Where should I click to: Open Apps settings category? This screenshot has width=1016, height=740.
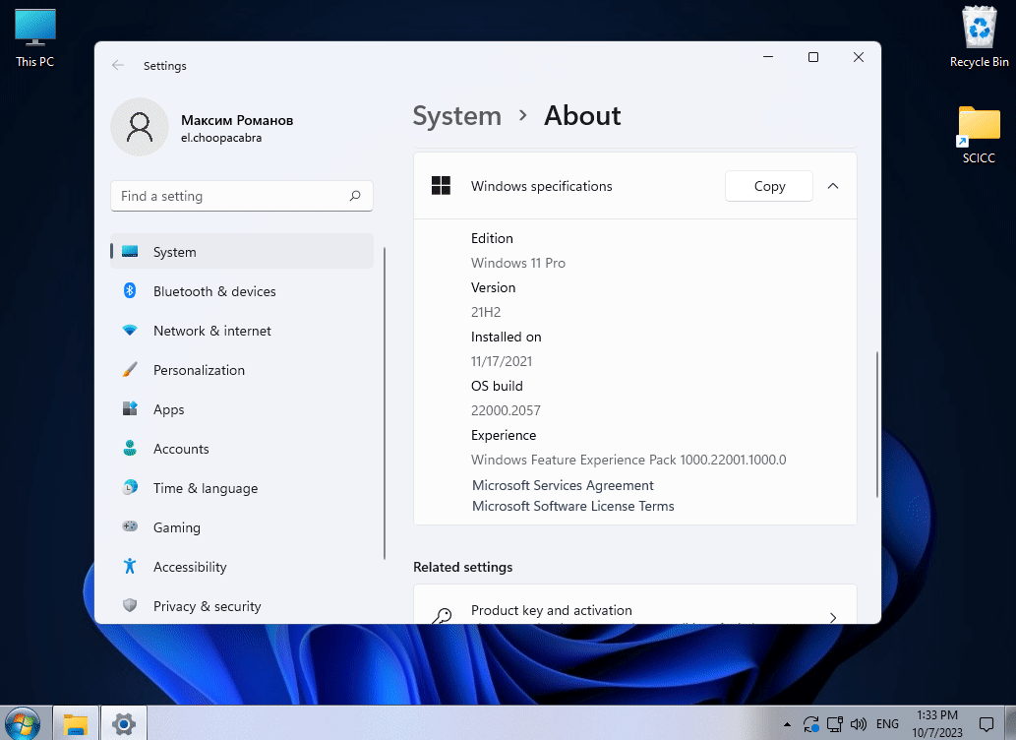pos(242,409)
